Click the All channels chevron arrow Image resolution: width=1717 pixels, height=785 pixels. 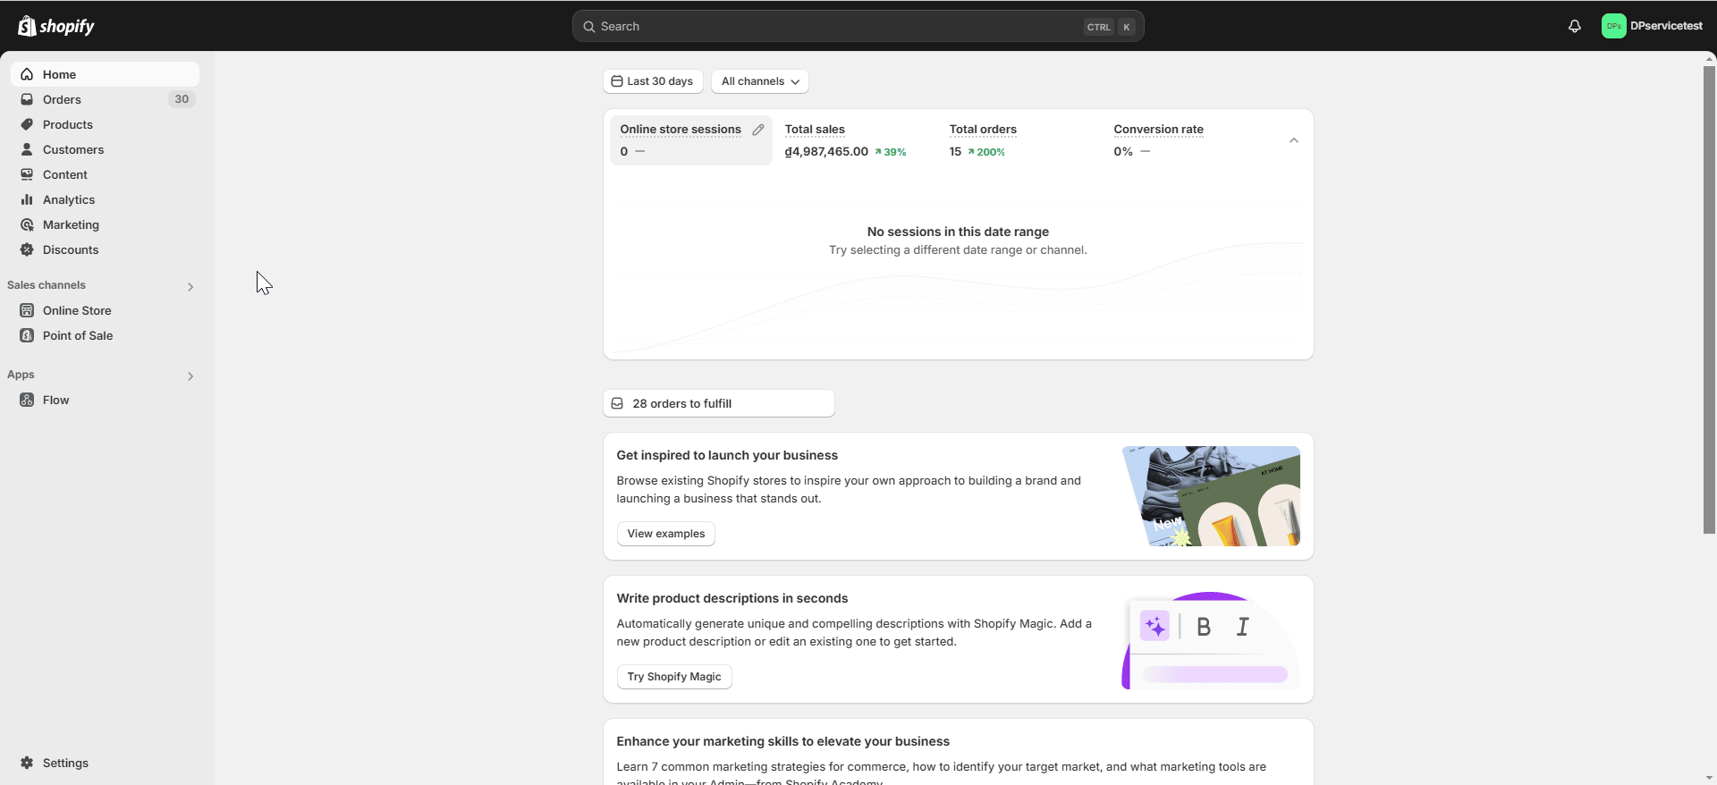795,81
